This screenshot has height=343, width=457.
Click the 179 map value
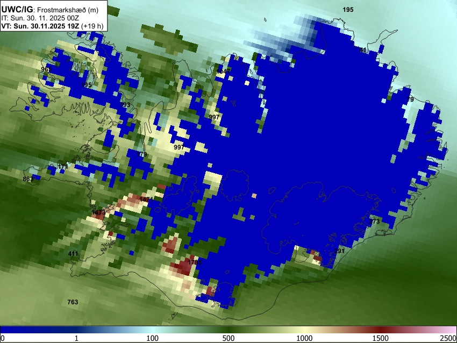pyautogui.click(x=141, y=154)
